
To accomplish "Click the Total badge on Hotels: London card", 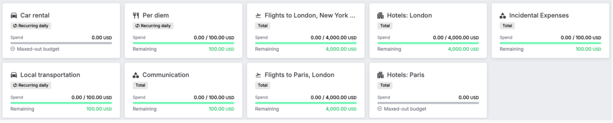I will (x=385, y=26).
